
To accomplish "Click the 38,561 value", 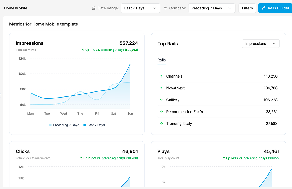I will click(x=272, y=112).
